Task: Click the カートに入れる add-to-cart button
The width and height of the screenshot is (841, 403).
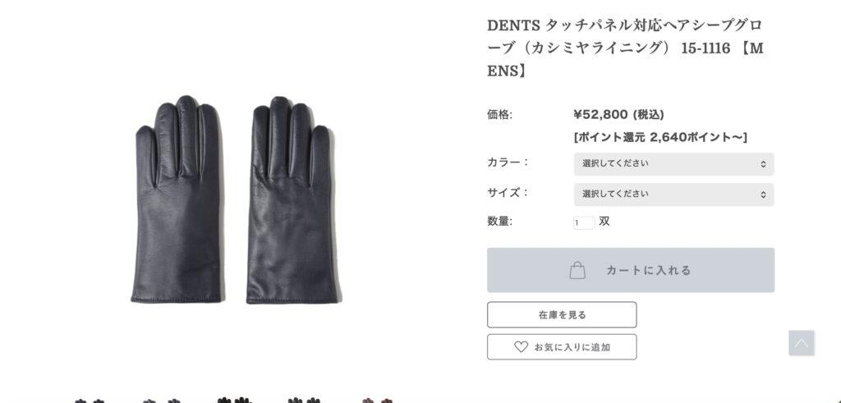Action: (x=631, y=270)
